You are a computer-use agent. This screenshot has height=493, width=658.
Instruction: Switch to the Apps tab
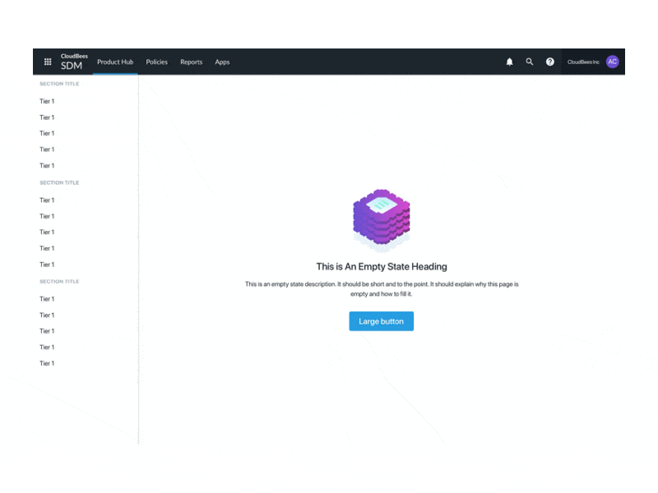(221, 62)
